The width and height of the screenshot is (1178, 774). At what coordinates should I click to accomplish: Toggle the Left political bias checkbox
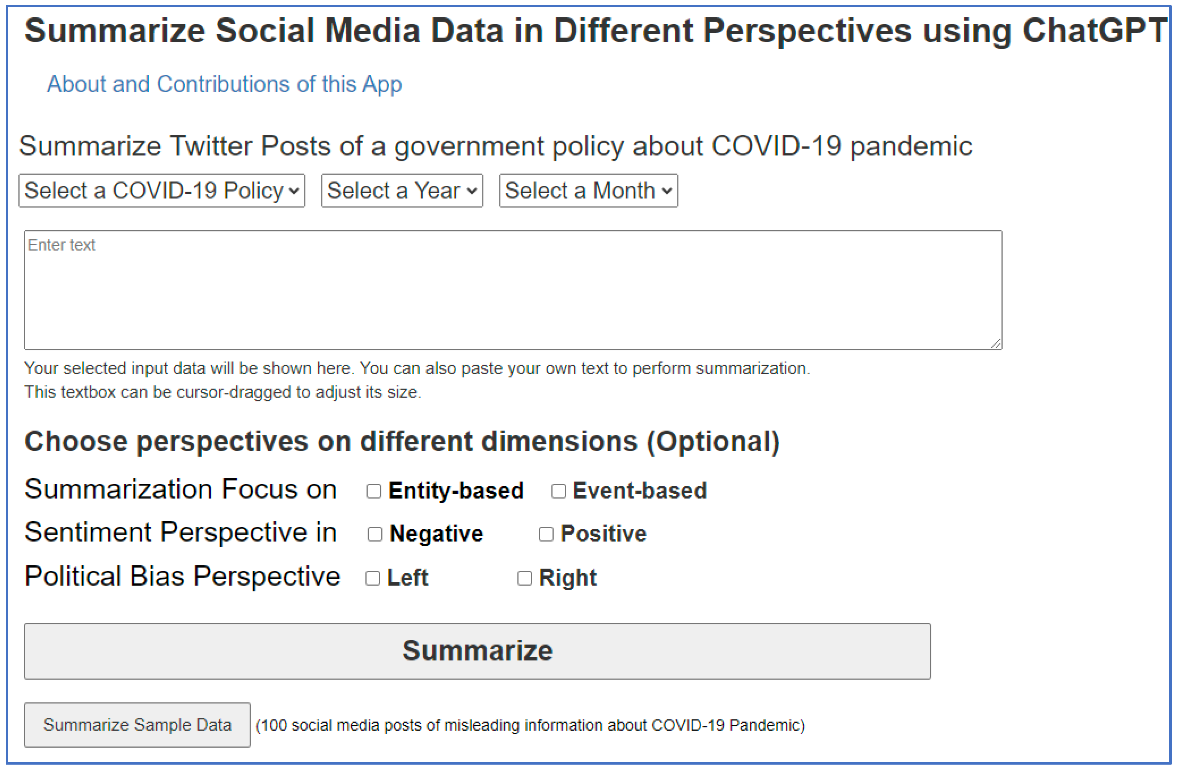pos(372,579)
